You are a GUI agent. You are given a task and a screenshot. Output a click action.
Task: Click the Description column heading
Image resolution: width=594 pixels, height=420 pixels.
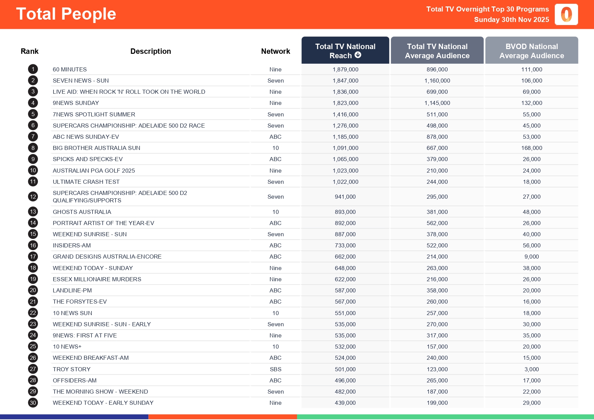[x=150, y=51]
